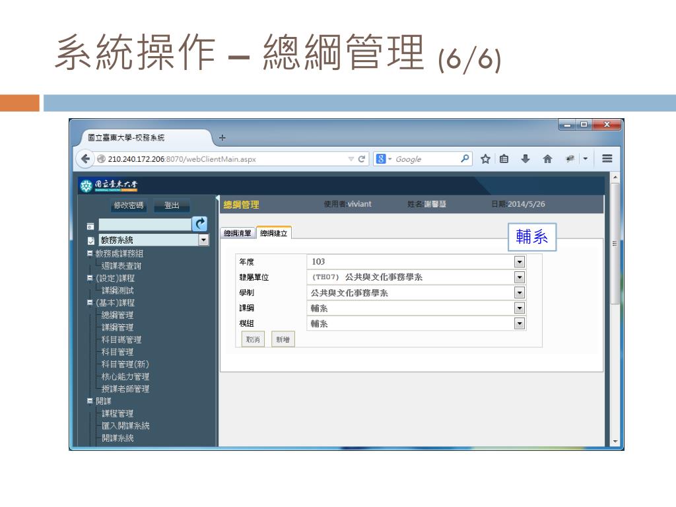Click the scrollbar down arrow
This screenshot has height=507, width=676.
tap(615, 442)
